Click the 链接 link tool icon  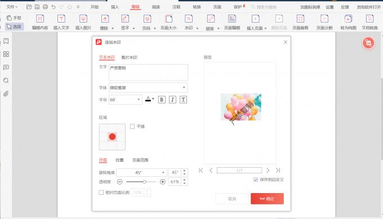click(x=211, y=19)
